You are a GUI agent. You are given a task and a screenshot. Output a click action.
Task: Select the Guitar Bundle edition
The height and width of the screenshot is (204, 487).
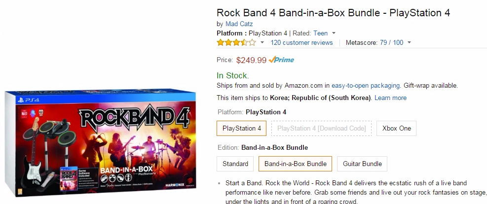363,164
